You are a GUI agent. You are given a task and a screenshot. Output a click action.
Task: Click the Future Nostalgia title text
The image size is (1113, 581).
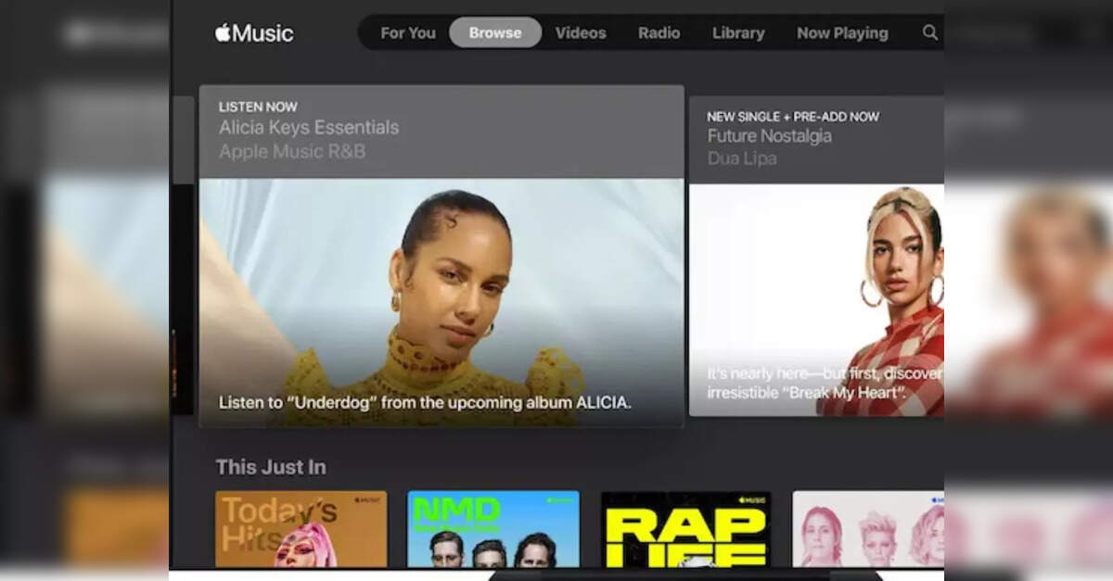point(769,136)
